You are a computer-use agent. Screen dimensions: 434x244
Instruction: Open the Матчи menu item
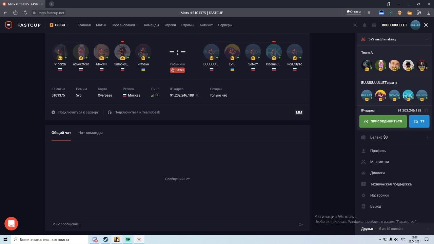click(x=101, y=25)
